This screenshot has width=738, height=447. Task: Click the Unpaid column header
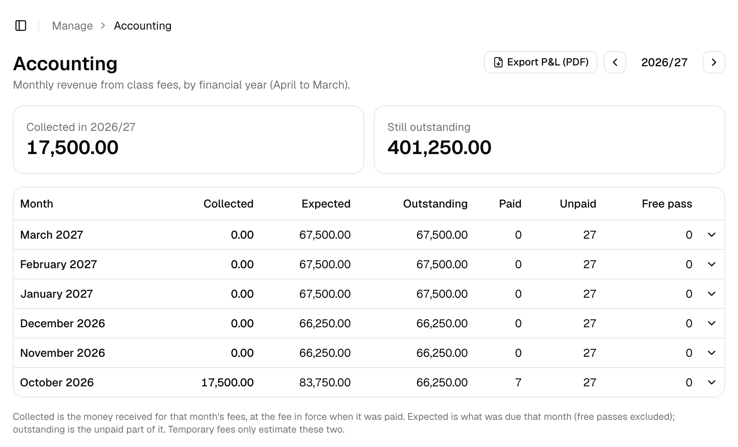point(578,204)
